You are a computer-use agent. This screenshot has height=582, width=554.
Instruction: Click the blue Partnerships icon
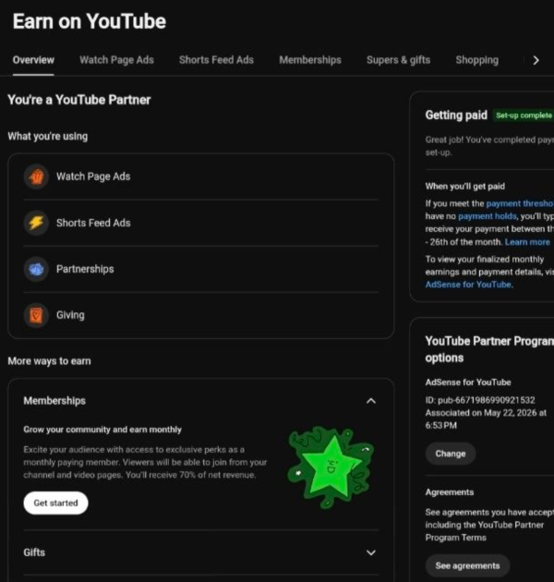click(36, 269)
